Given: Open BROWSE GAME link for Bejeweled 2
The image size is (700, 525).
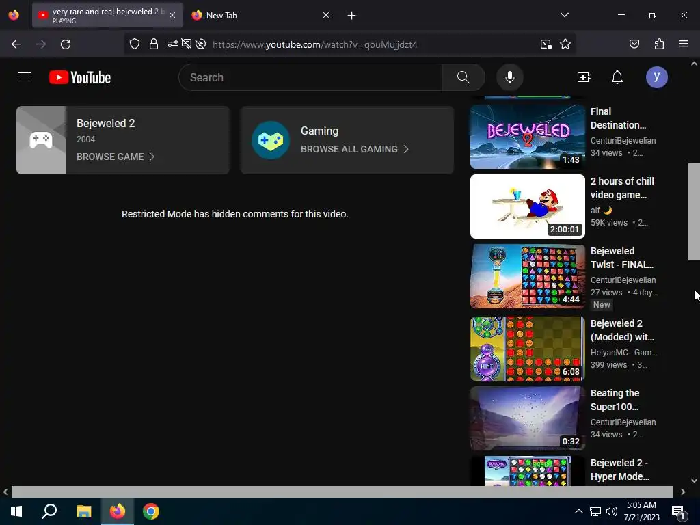Looking at the screenshot, I should [115, 157].
